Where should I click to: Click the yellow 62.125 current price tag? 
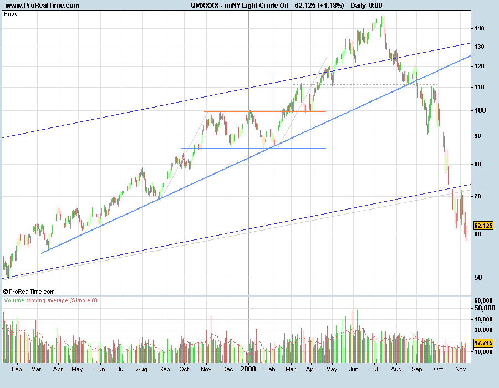(483, 226)
